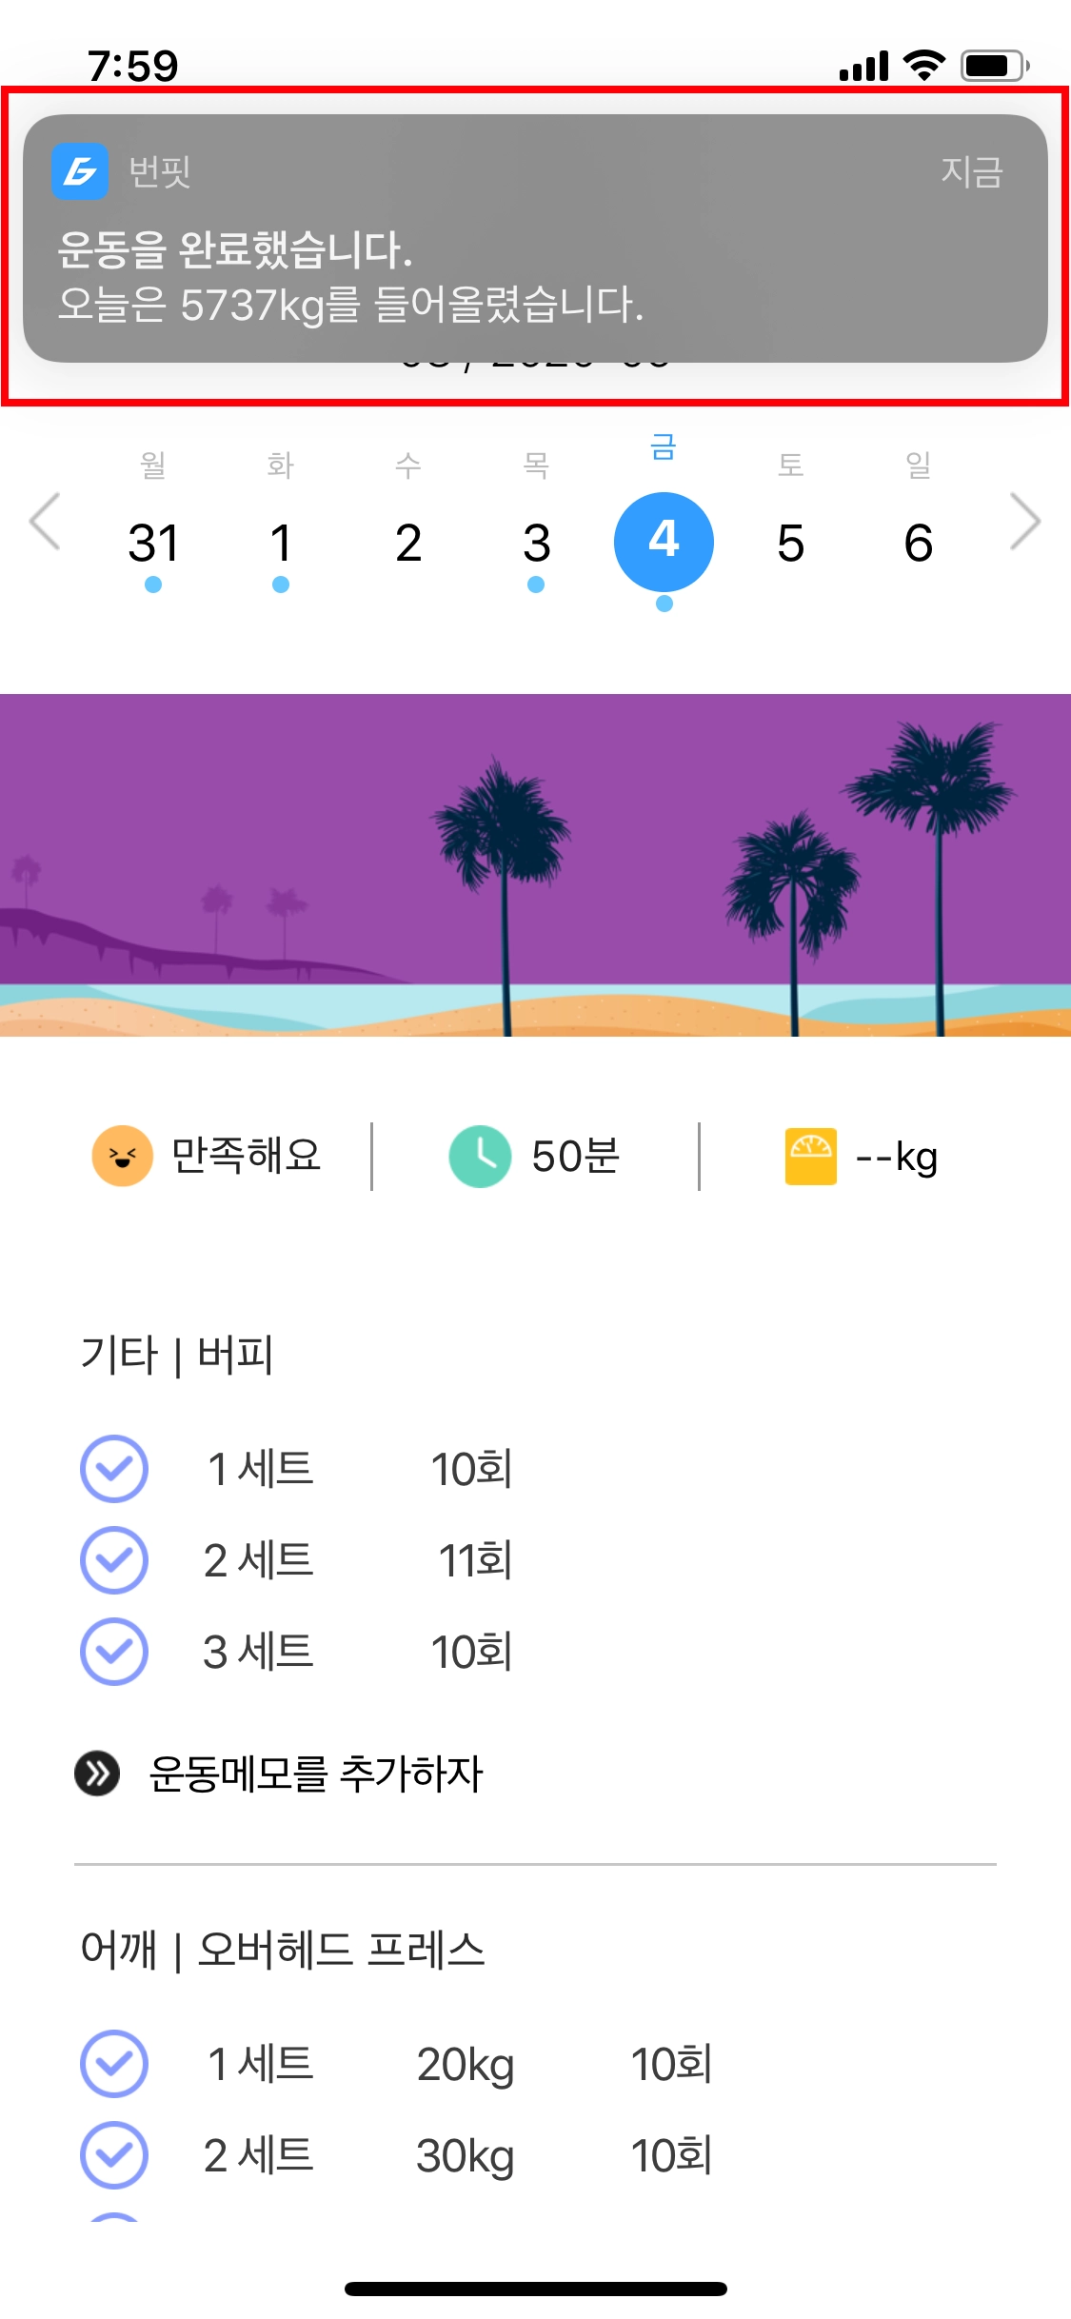The height and width of the screenshot is (2319, 1071).
Task: Tap the green clock duration icon
Action: click(480, 1156)
